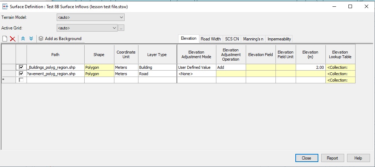The image size is (375, 167).
Task: Switch to the Road Width tab
Action: [x=211, y=39]
